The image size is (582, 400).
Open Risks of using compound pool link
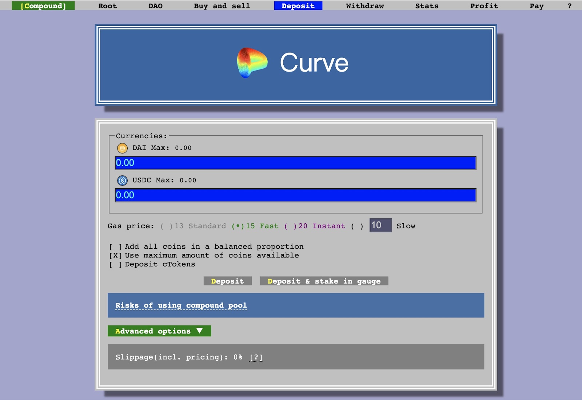[181, 305]
